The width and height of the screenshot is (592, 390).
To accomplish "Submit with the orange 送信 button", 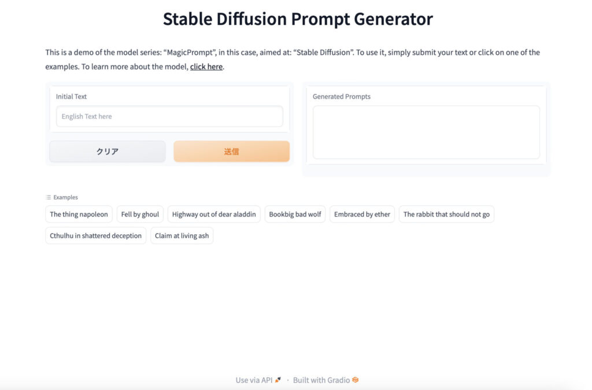I will (x=231, y=152).
